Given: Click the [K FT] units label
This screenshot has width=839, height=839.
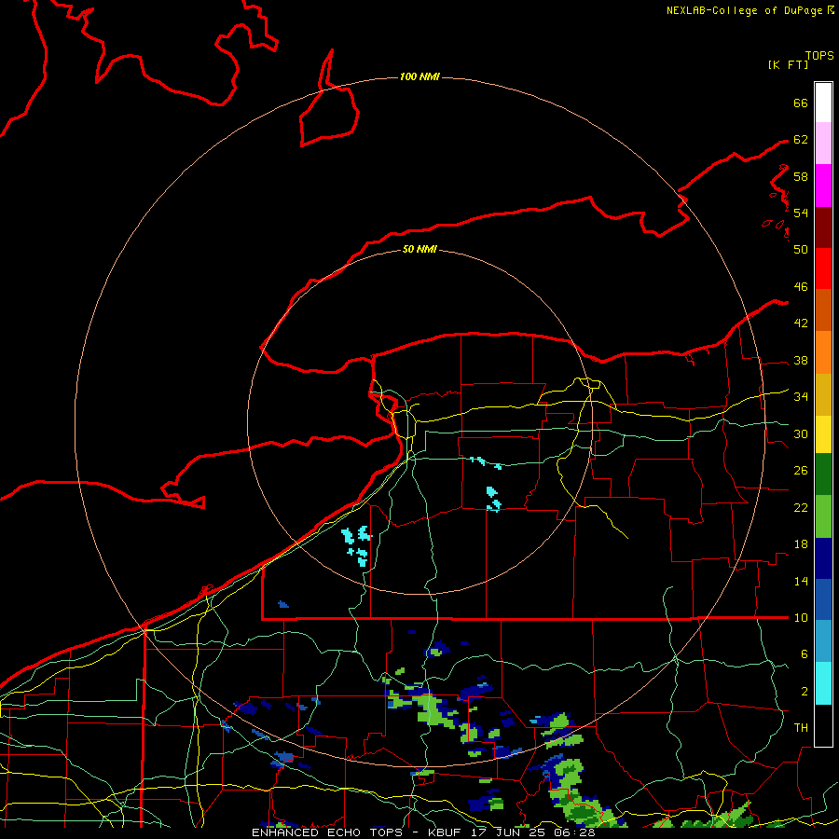Looking at the screenshot, I should pyautogui.click(x=788, y=64).
